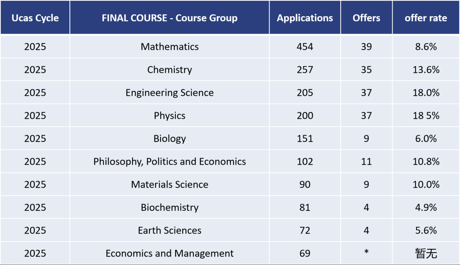460x265 pixels.
Task: Select the Engineering Science cell
Action: point(170,93)
